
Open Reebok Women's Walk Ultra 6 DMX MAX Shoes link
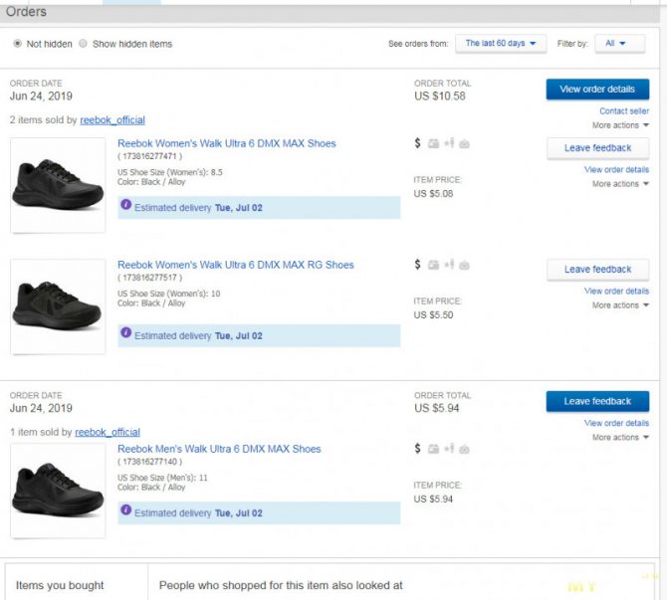(x=227, y=143)
